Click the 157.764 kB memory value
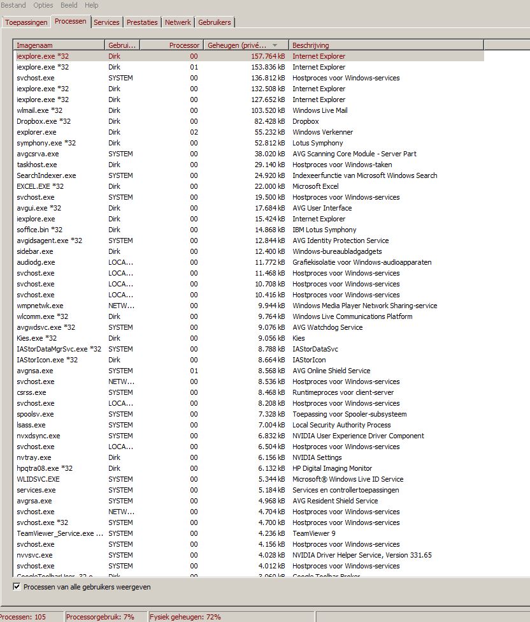This screenshot has width=530, height=622. click(x=268, y=56)
